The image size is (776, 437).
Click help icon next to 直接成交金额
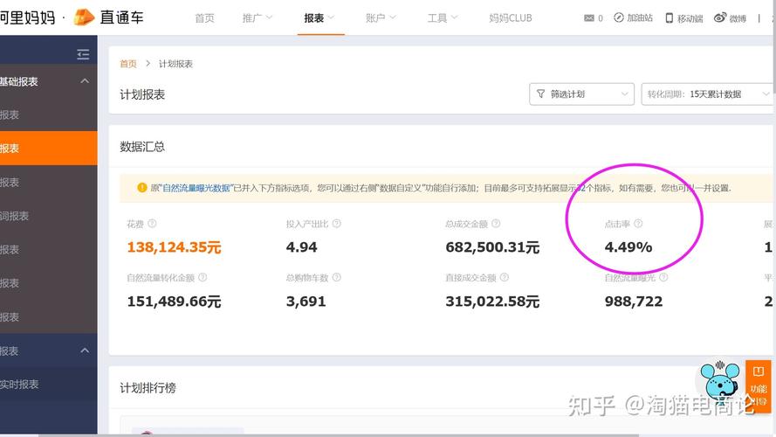click(x=505, y=277)
